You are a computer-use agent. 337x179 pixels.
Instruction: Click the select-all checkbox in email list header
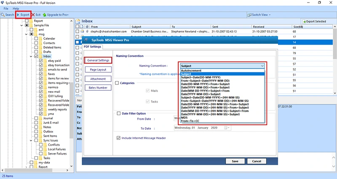(78, 27)
